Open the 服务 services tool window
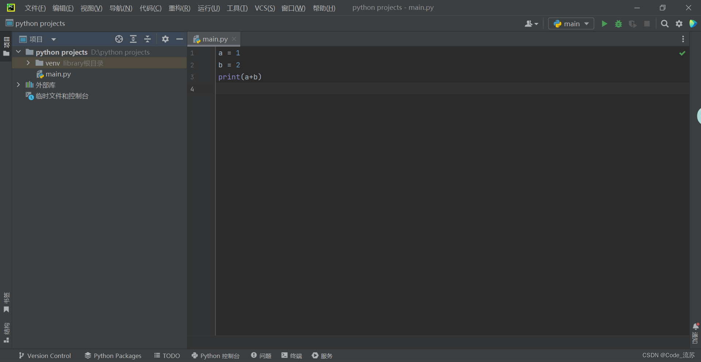The width and height of the screenshot is (701, 362). pos(322,355)
